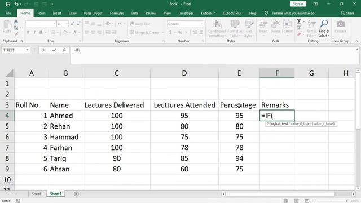
Task: Confirm formula with the checkmark button
Action: click(x=54, y=50)
